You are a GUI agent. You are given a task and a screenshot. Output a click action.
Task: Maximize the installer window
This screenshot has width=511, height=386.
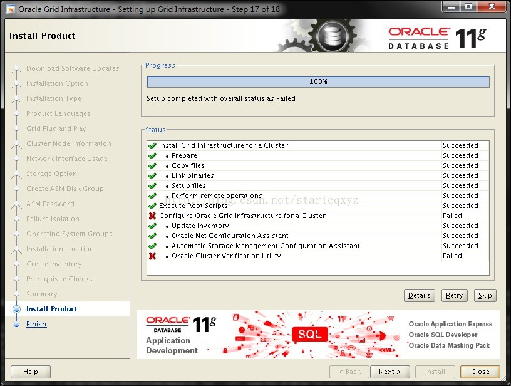(468, 6)
